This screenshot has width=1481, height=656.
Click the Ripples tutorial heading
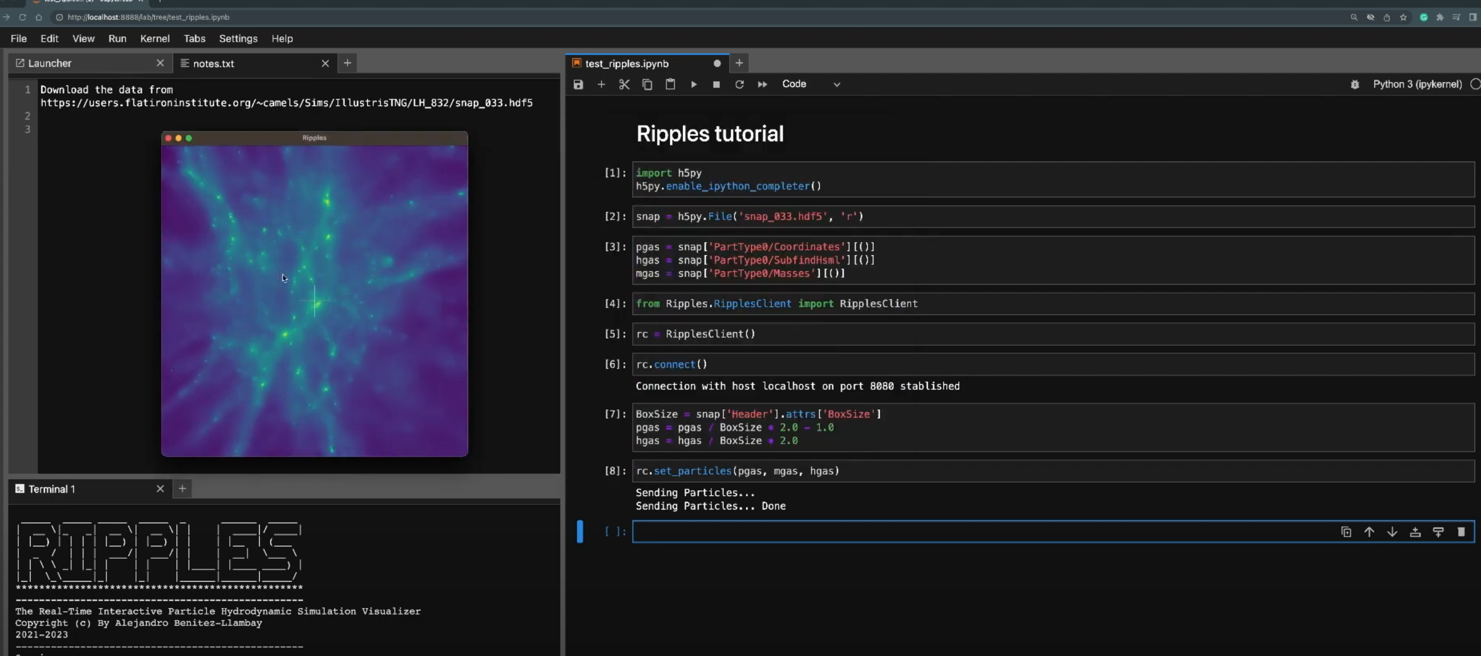click(x=709, y=134)
